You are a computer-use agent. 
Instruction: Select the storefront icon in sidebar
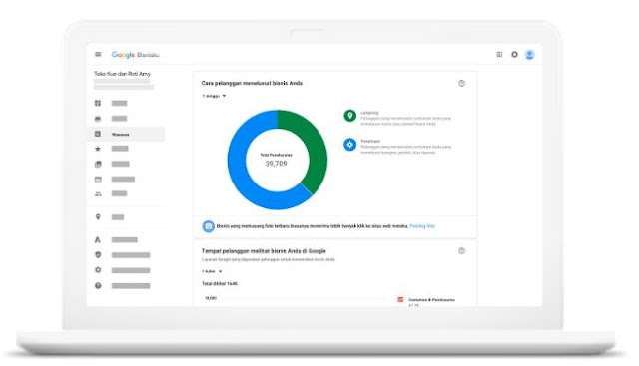tap(98, 119)
